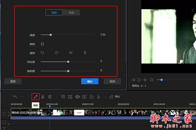Click the video track icon beside the clip
The height and width of the screenshot is (130, 196).
click(4, 114)
